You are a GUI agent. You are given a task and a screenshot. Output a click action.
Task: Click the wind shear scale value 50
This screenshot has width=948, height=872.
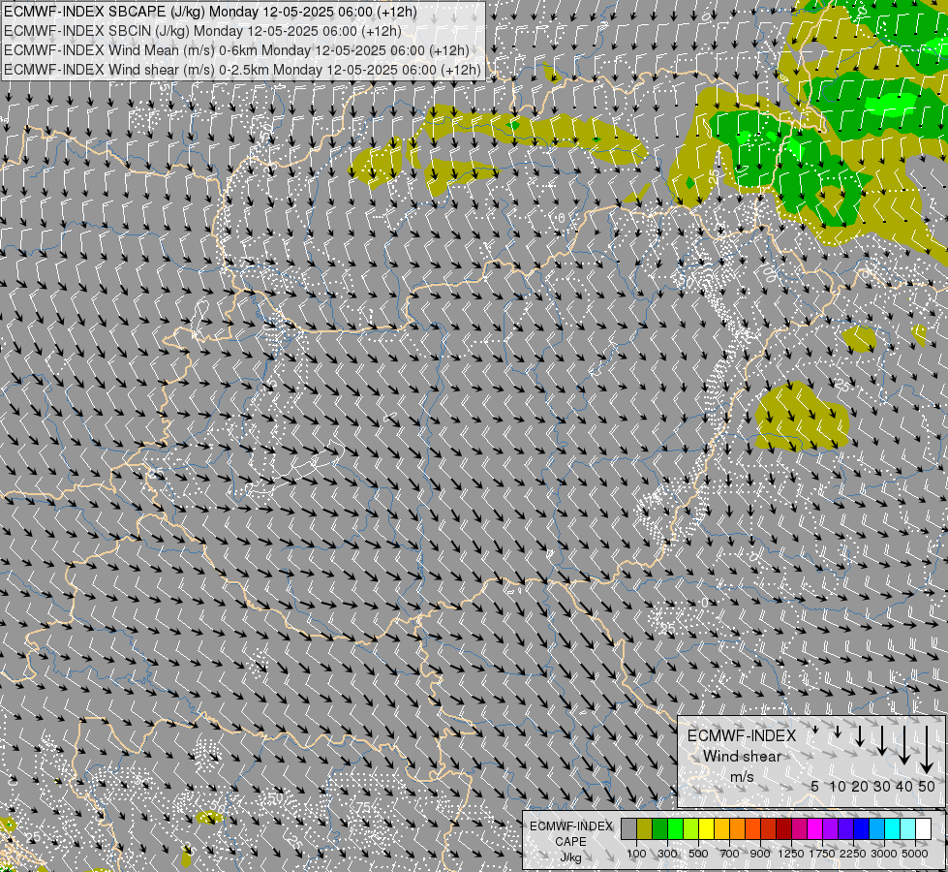(x=927, y=786)
